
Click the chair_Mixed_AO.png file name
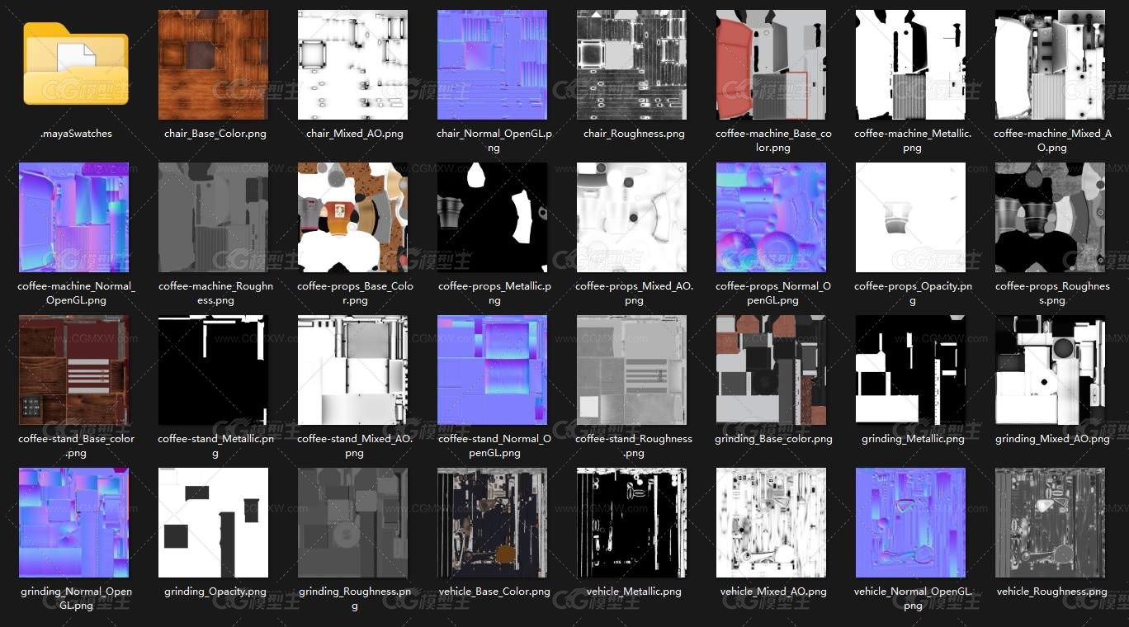click(x=355, y=134)
